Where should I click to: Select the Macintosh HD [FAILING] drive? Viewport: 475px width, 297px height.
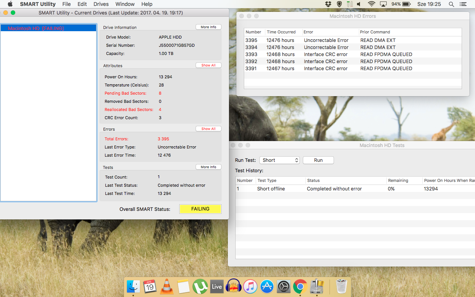click(x=49, y=28)
